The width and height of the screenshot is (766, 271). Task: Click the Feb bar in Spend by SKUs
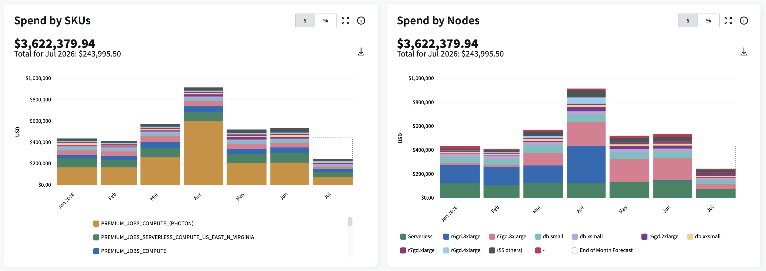119,163
